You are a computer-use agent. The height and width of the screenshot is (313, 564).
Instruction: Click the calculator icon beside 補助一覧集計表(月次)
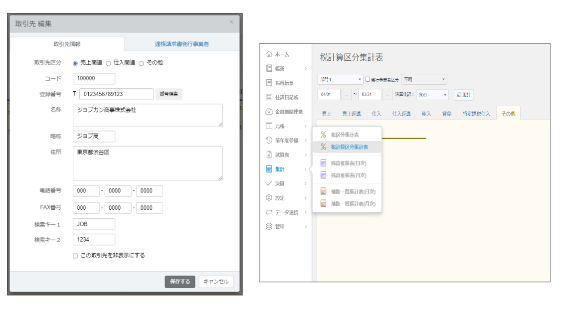pyautogui.click(x=323, y=203)
